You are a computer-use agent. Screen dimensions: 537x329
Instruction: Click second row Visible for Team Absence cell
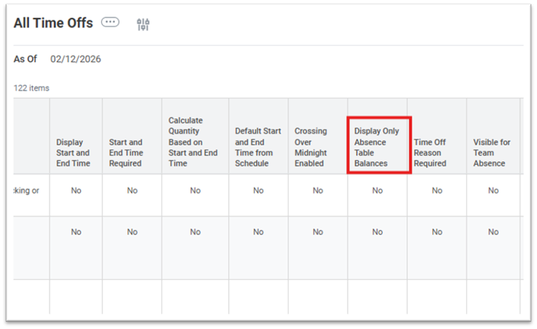tap(494, 232)
